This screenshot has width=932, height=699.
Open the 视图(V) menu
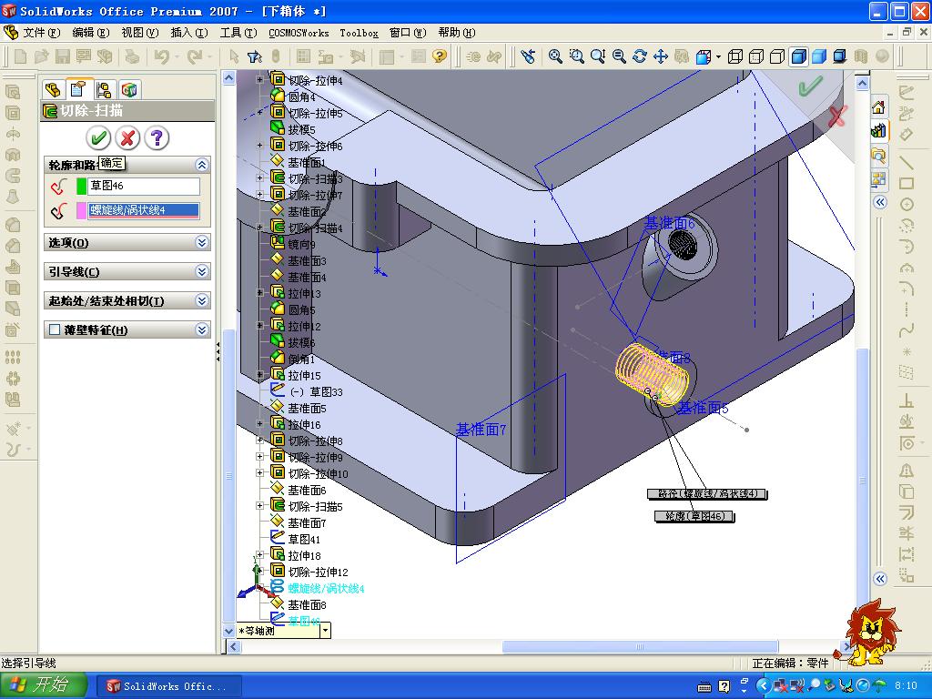point(140,33)
